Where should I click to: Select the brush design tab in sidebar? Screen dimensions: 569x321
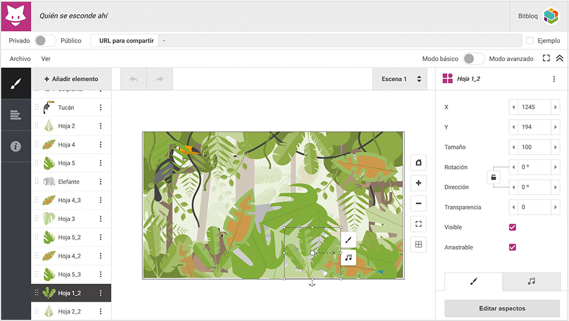click(16, 84)
